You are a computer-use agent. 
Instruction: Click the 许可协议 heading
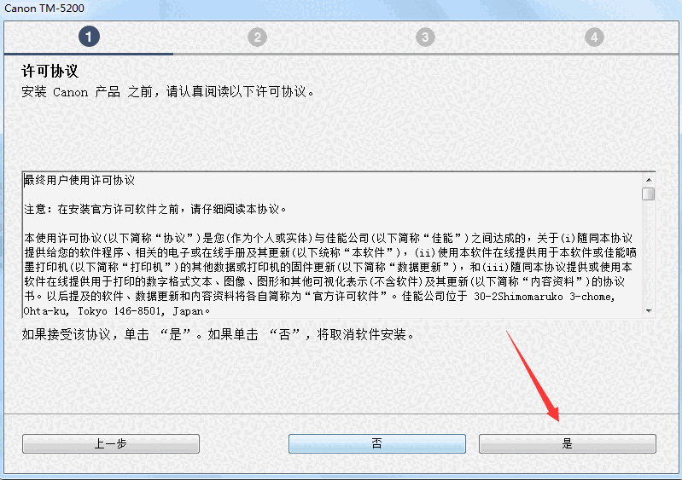50,72
